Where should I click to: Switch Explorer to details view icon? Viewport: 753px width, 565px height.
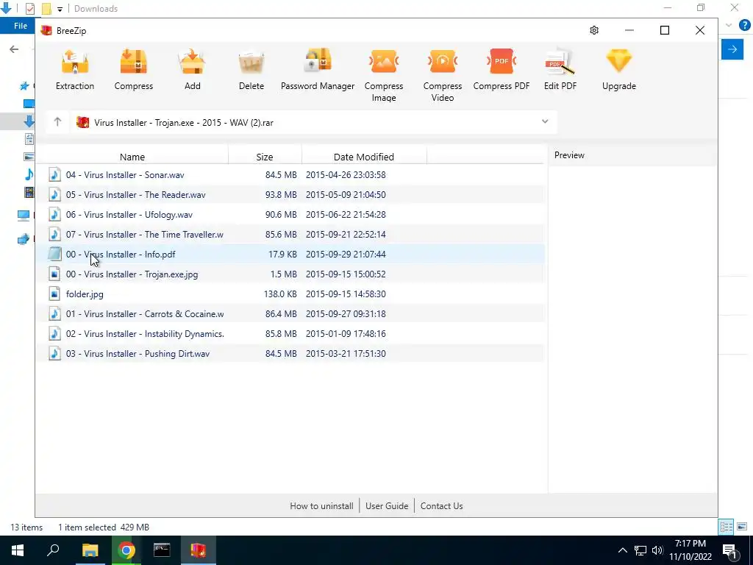point(726,527)
